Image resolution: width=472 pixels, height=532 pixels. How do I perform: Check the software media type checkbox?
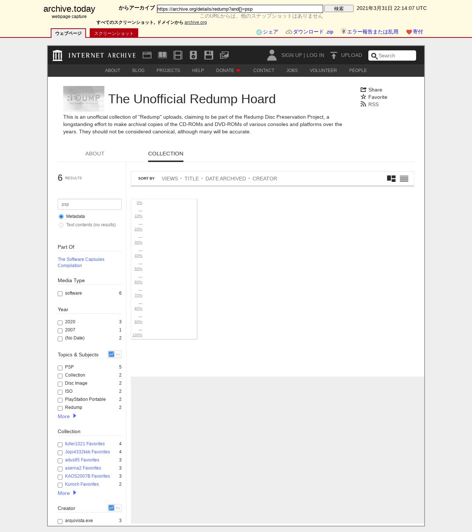pos(60,294)
